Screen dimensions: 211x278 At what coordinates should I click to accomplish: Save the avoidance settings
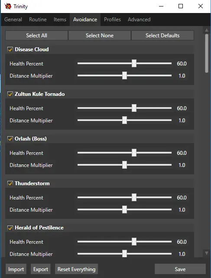click(x=180, y=269)
